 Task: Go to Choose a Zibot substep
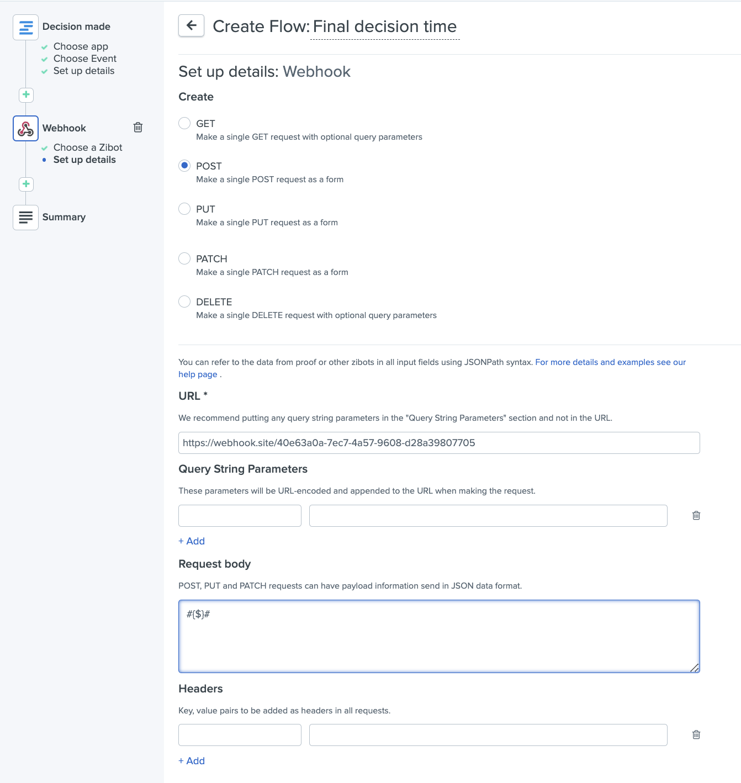[87, 147]
